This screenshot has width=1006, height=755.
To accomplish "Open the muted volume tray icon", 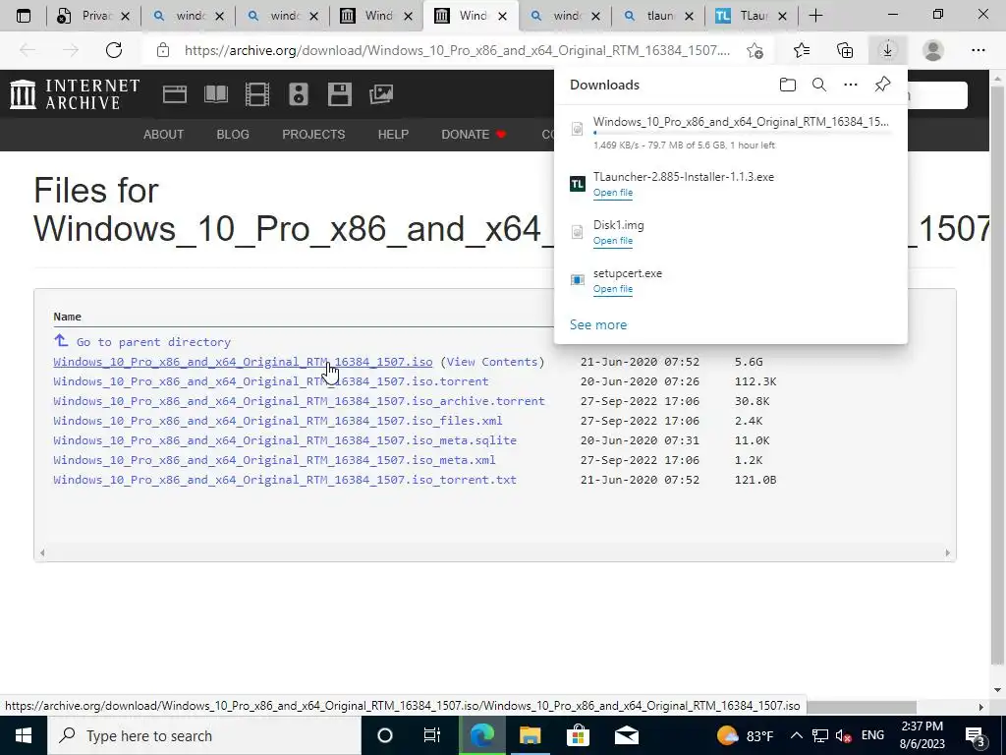I will click(x=843, y=736).
